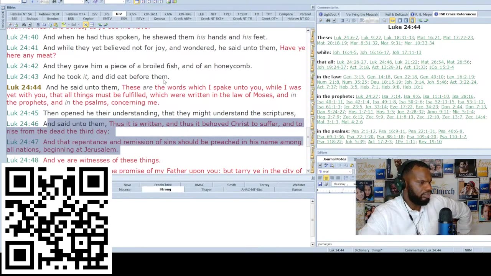Image resolution: width=491 pixels, height=276 pixels.
Task: Open the Joh 16:4-5 cross reference link
Action: (x=344, y=52)
